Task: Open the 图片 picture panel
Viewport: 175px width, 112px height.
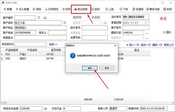Action: coord(167,32)
